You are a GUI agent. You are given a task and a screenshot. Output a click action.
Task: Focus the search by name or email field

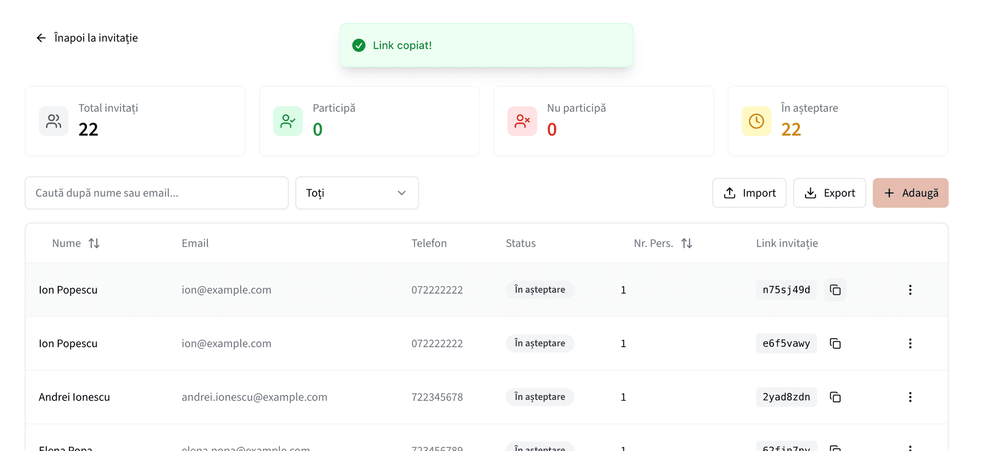point(157,193)
